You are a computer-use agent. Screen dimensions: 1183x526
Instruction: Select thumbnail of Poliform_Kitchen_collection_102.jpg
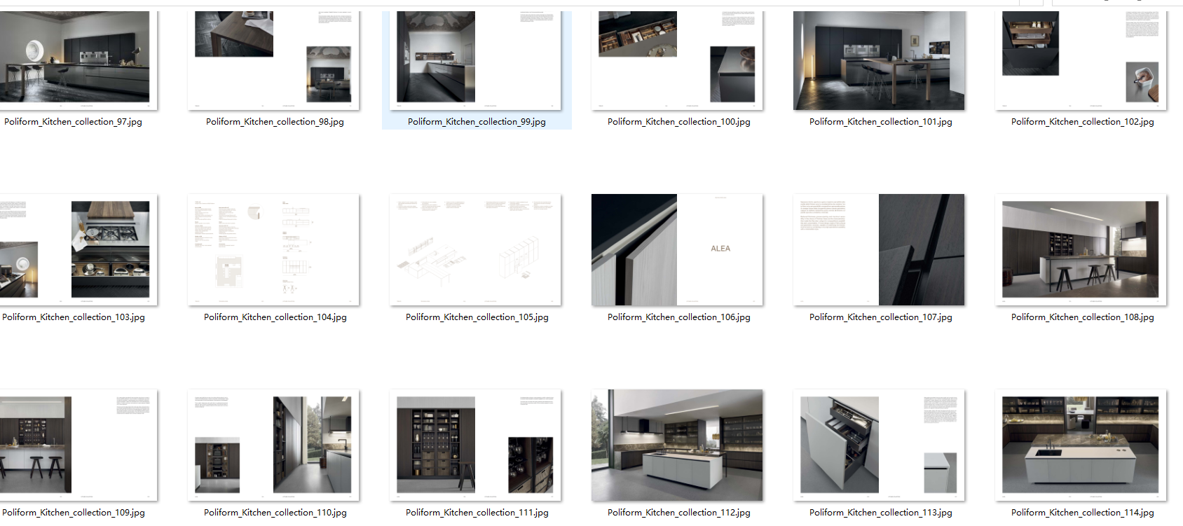pos(1081,60)
